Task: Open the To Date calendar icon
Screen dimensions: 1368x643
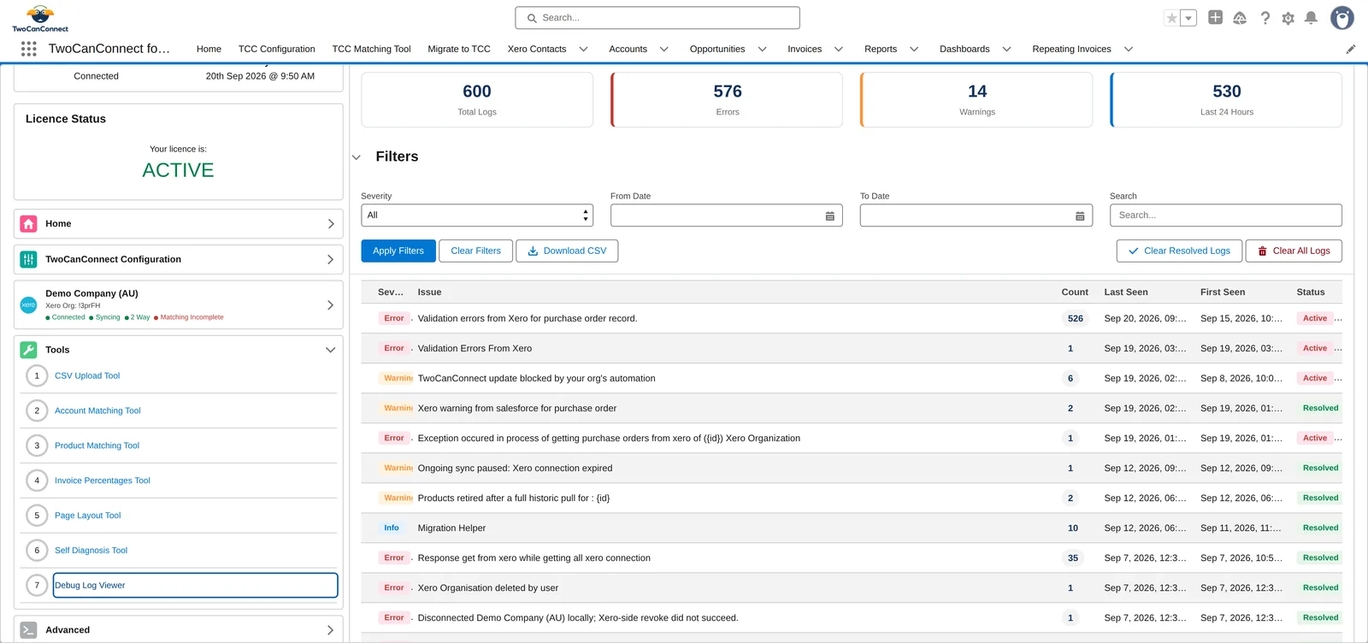Action: (x=1080, y=216)
